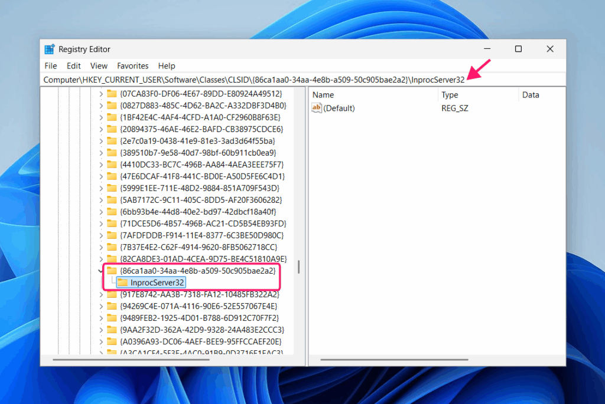Close the Registry Editor window

click(x=550, y=49)
